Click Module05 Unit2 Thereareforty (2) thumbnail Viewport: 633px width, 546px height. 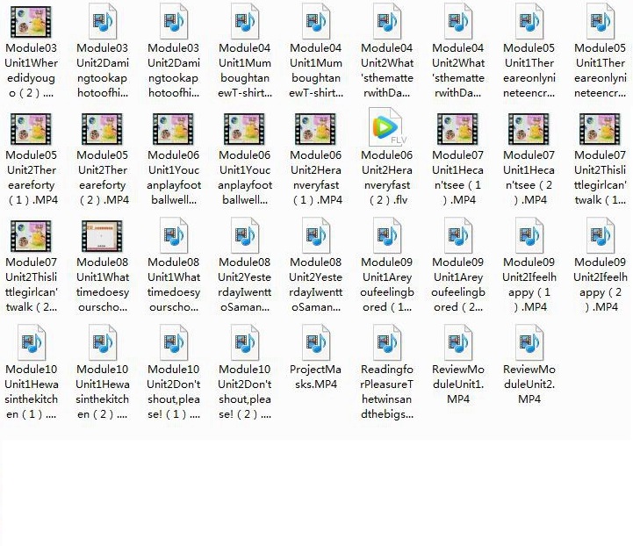coord(102,128)
